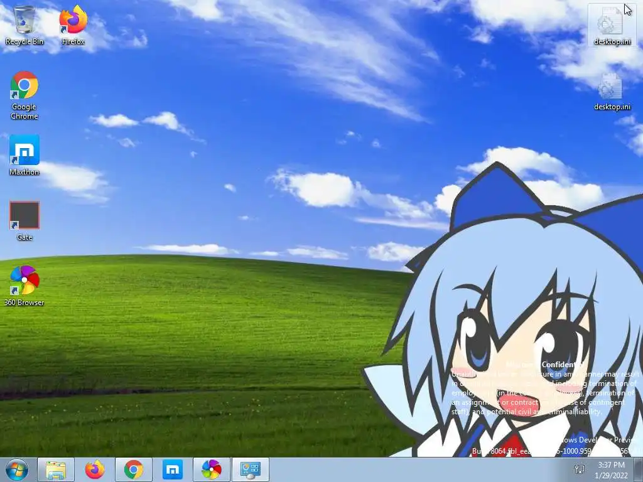Image resolution: width=643 pixels, height=482 pixels.
Task: Select the lower desktop.ini file icon
Action: point(612,92)
